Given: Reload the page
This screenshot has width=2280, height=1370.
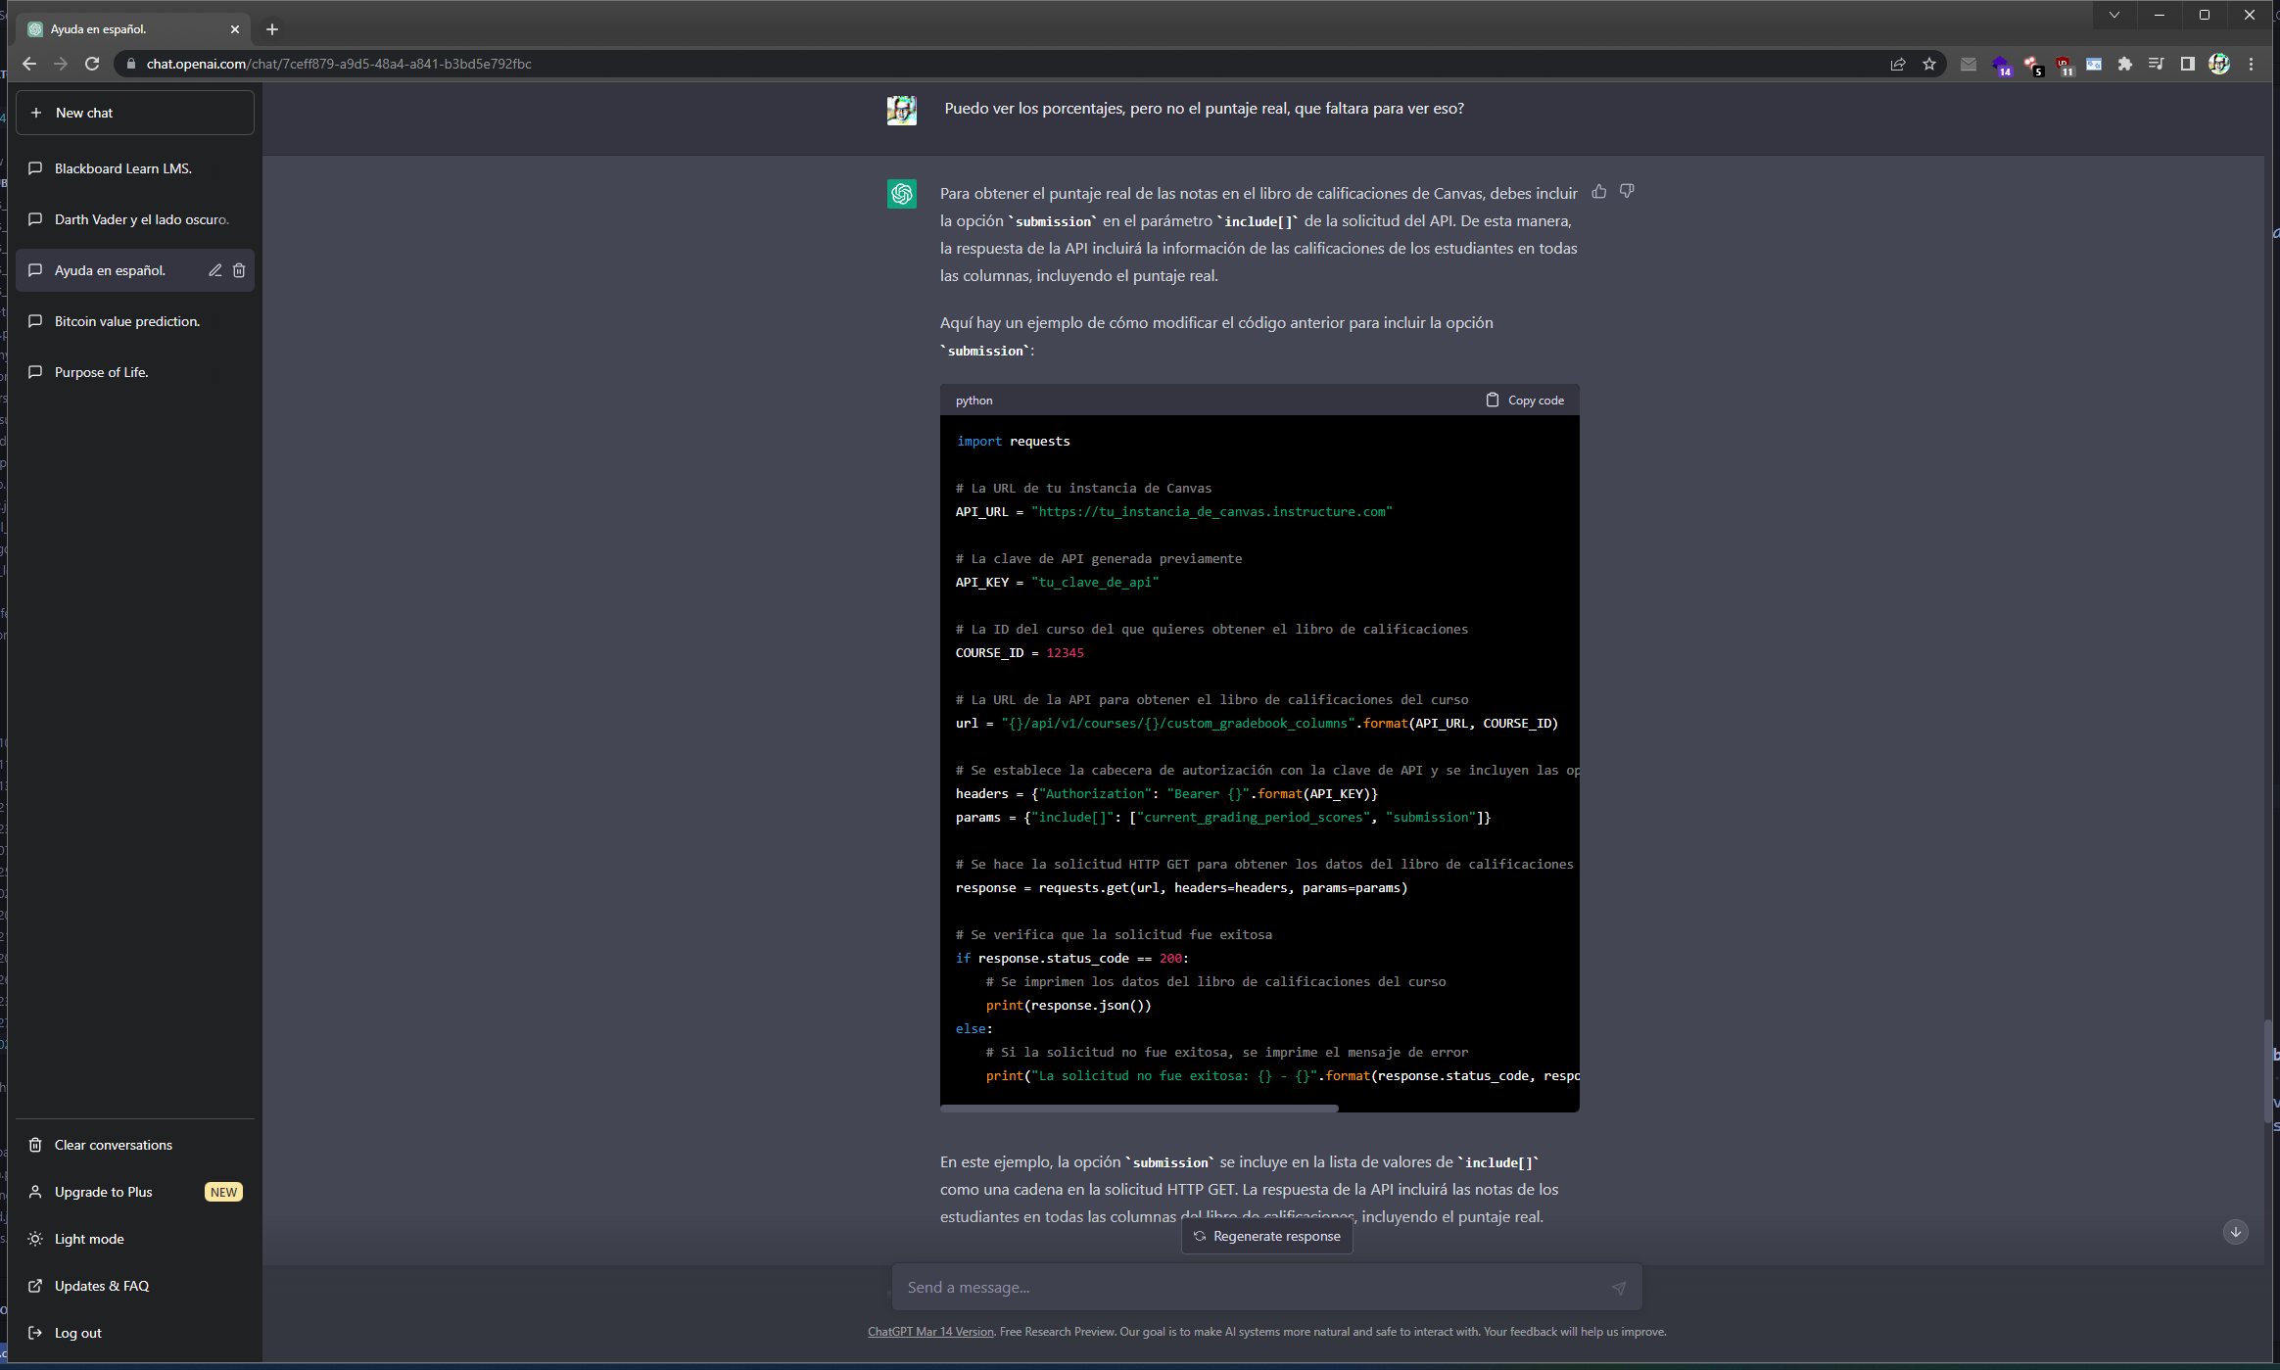Looking at the screenshot, I should (92, 64).
